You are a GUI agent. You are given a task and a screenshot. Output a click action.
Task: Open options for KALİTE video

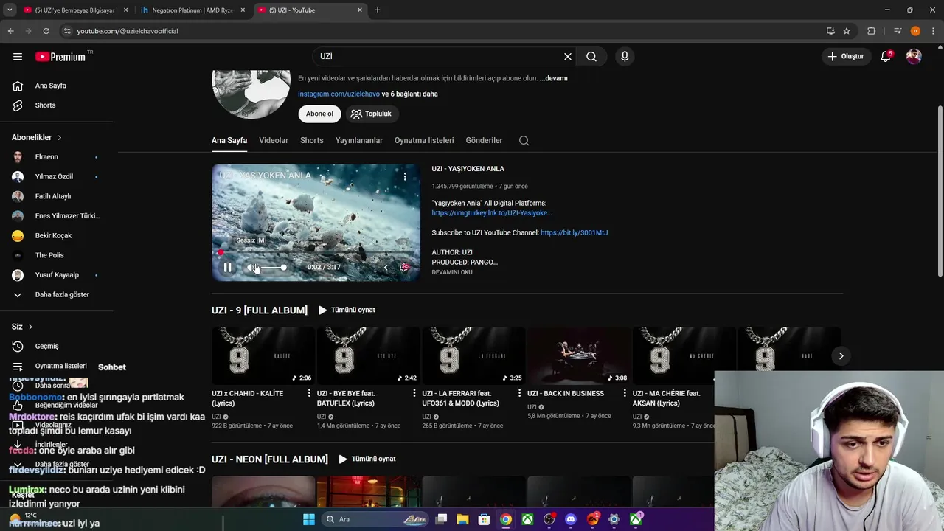pyautogui.click(x=309, y=393)
